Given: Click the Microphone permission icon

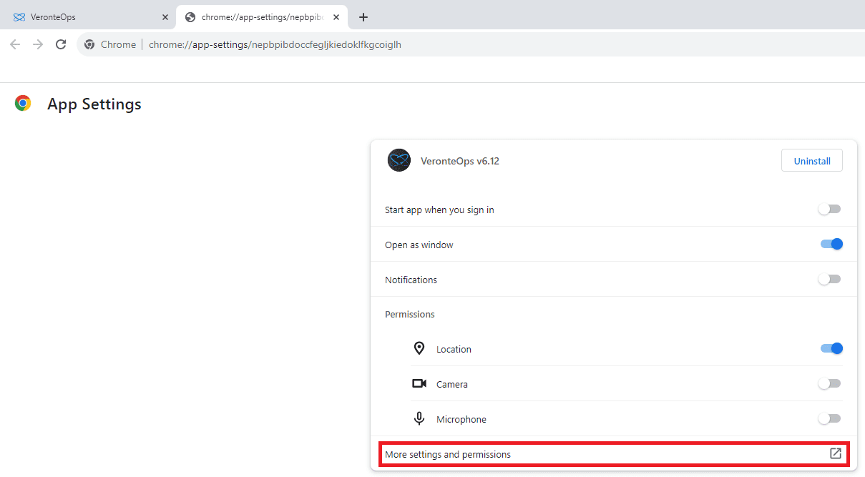Looking at the screenshot, I should pos(419,419).
